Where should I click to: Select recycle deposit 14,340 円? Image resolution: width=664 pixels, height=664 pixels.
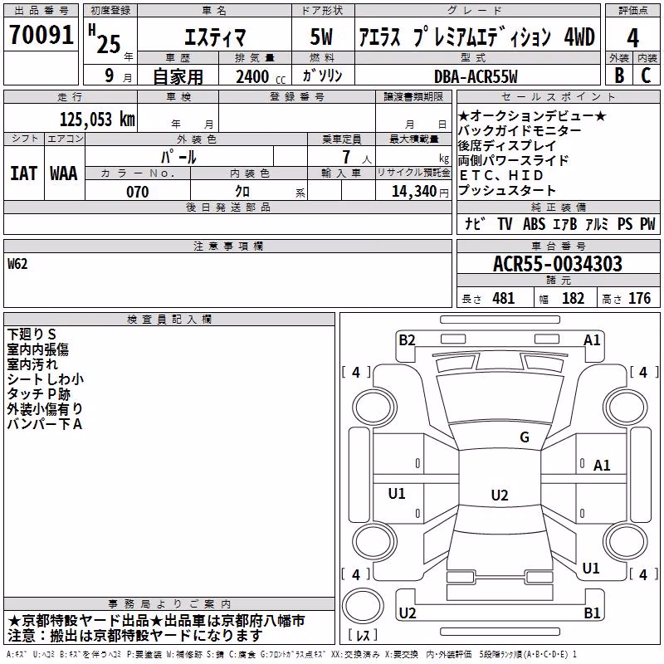(x=420, y=192)
